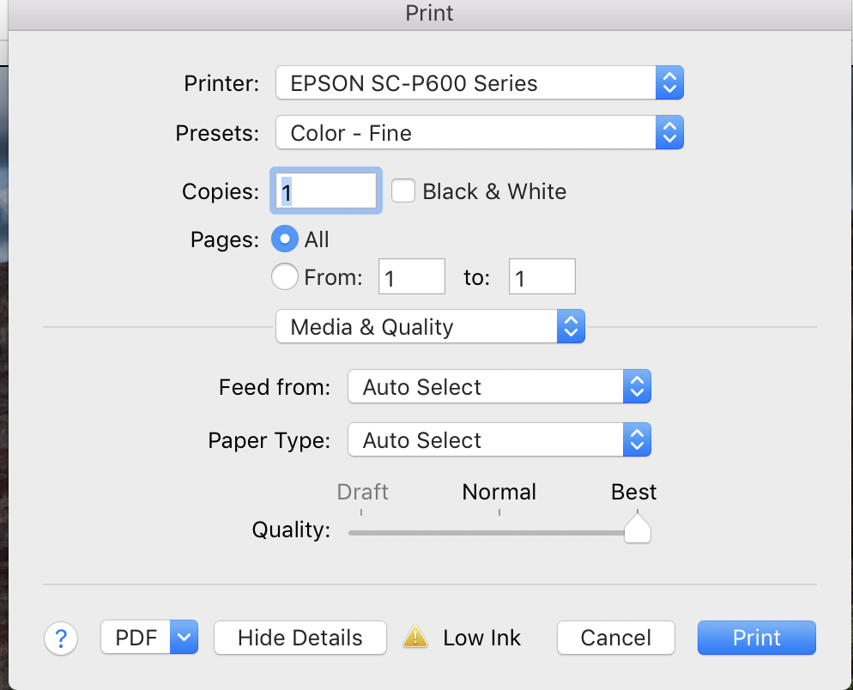853x690 pixels.
Task: Click the Media & Quality chevron icon
Action: 571,326
